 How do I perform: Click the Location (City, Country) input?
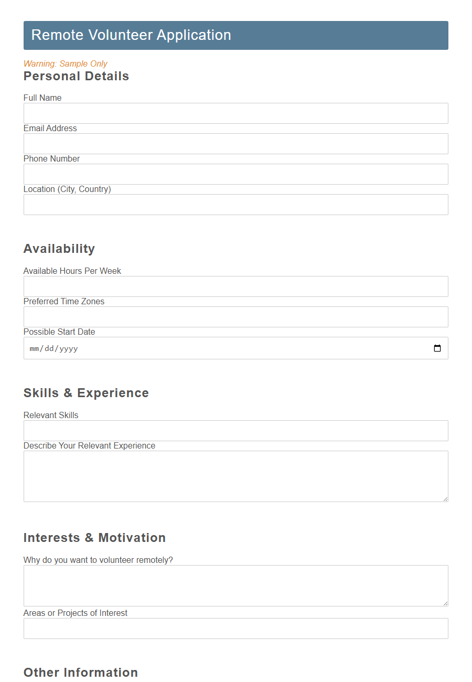[236, 205]
